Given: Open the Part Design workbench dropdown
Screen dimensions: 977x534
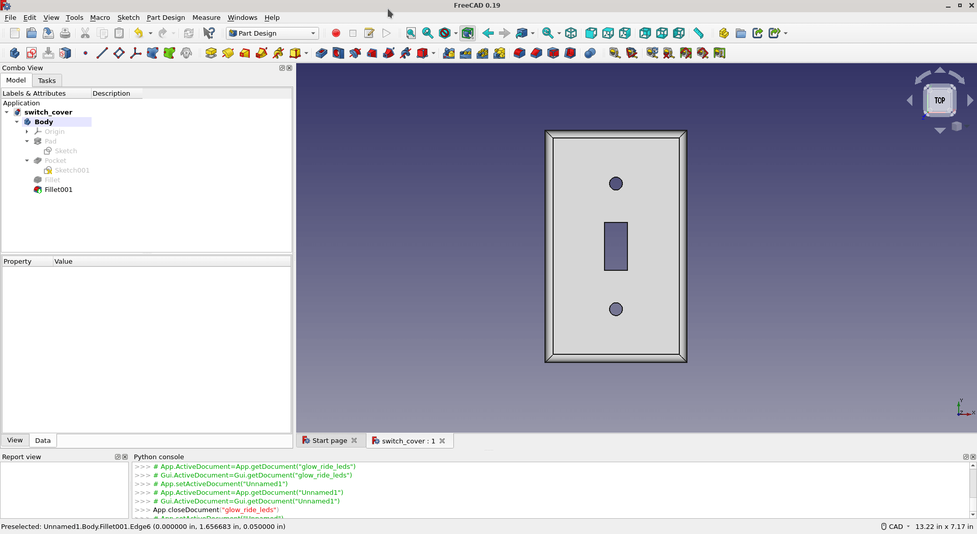Looking at the screenshot, I should [x=273, y=33].
